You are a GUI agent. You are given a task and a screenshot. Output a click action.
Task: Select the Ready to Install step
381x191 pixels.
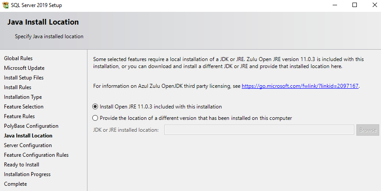pos(22,165)
